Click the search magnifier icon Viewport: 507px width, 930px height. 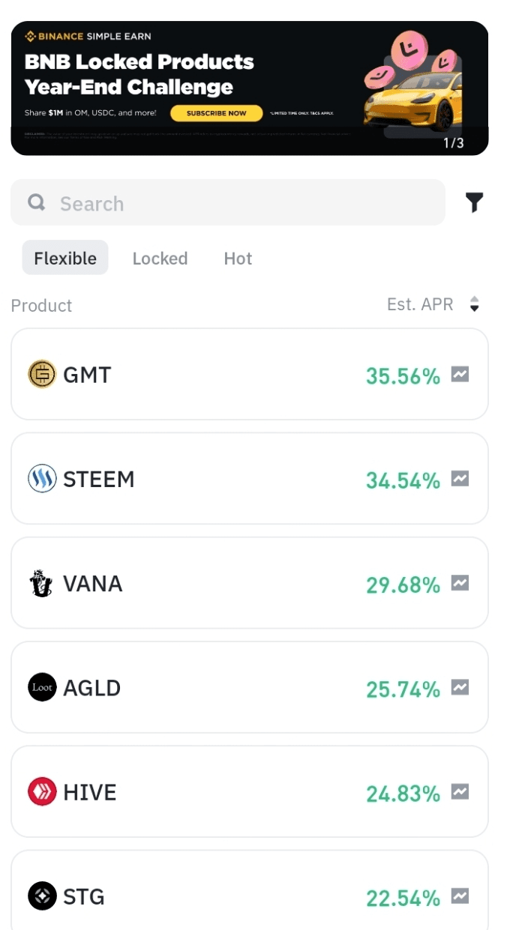36,202
